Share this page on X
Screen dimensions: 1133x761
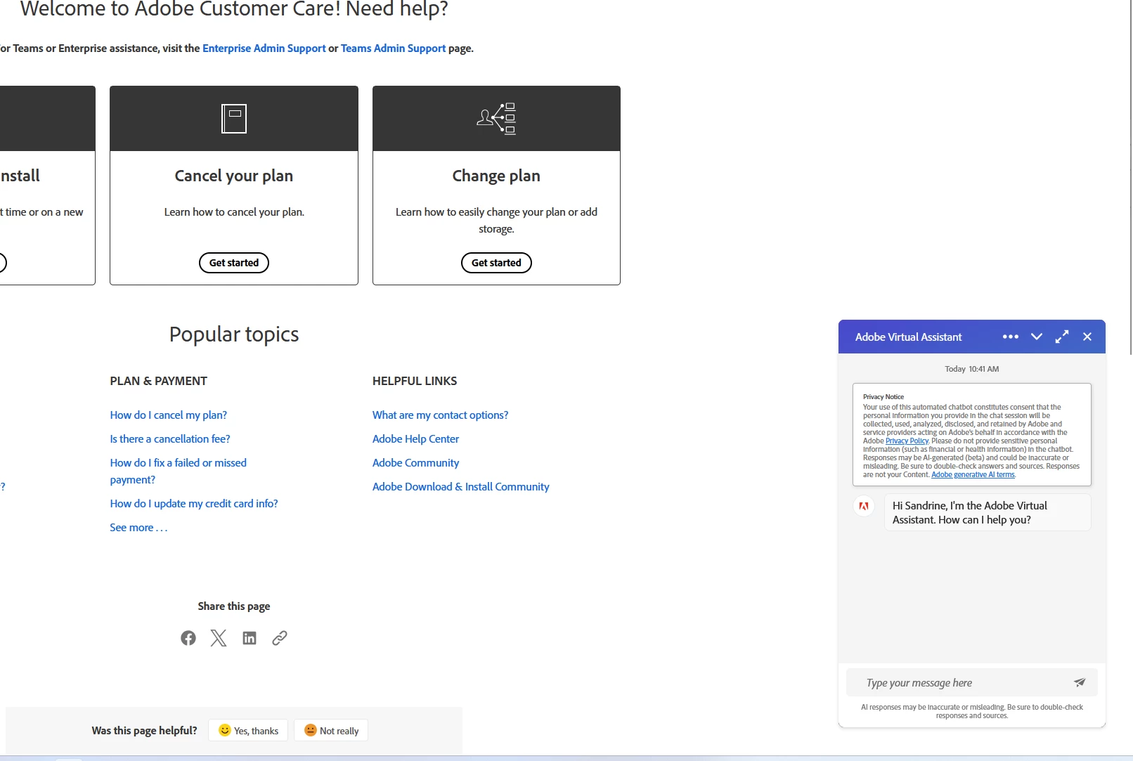point(219,638)
